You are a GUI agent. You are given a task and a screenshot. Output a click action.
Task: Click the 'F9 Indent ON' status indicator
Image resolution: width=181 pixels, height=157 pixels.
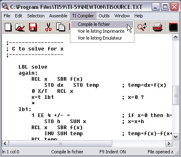pyautogui.click(x=113, y=152)
